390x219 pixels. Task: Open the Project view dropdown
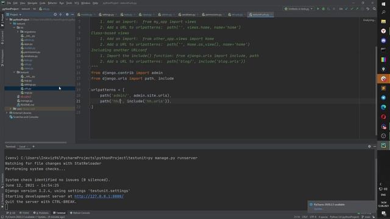coord(15,15)
